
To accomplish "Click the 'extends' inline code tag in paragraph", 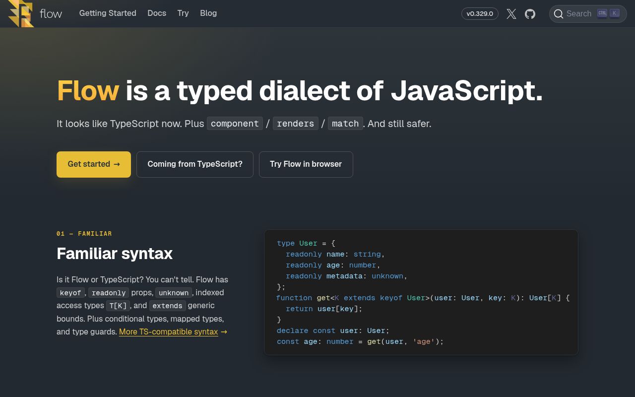I will 168,306.
